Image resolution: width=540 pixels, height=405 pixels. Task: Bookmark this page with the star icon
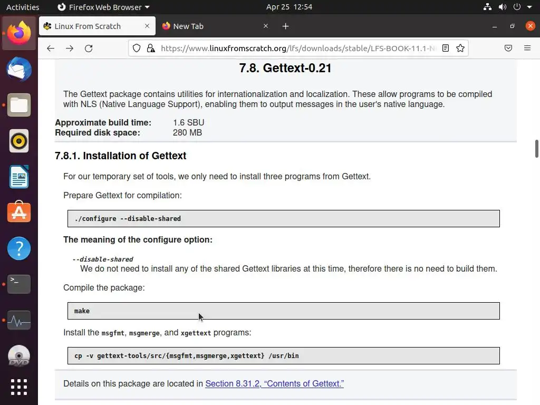[460, 48]
